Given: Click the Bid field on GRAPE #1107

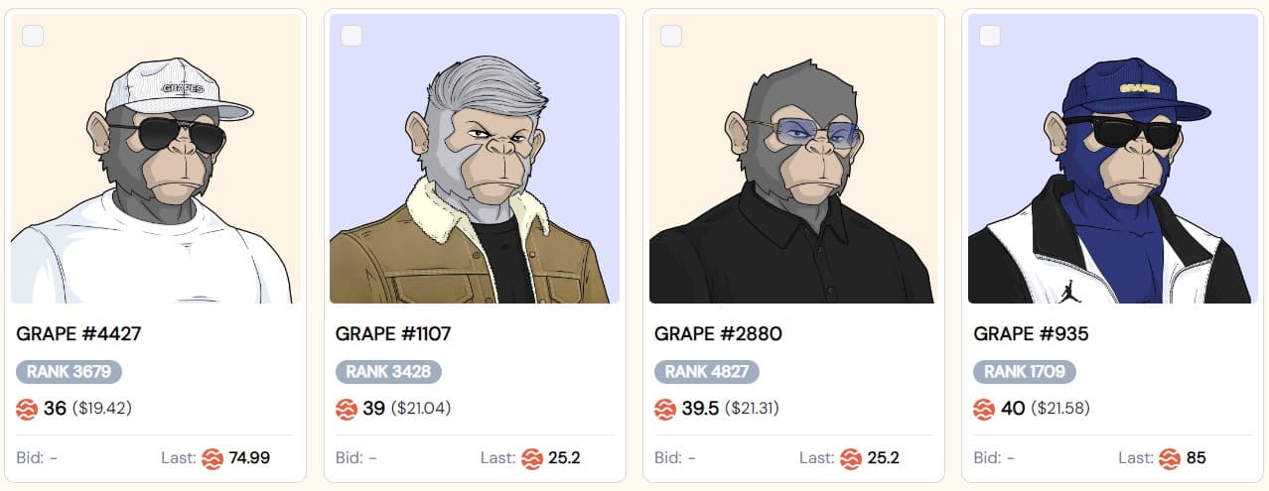Looking at the screenshot, I should tap(356, 458).
